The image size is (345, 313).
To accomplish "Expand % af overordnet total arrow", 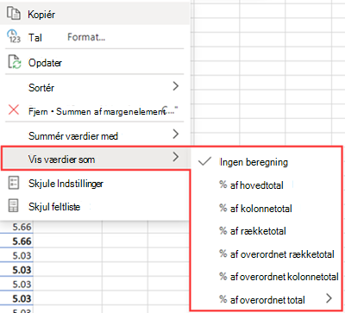I will 329,298.
